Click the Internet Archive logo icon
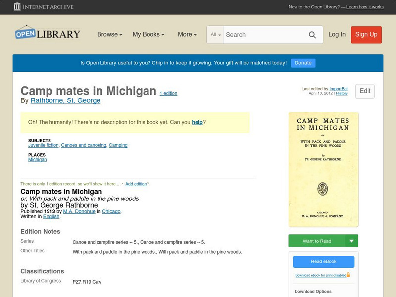396x297 pixels. (x=17, y=7)
